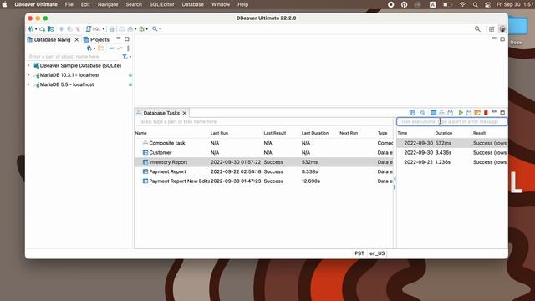Sort tasks by Name column header
535x301 pixels.
coord(141,133)
